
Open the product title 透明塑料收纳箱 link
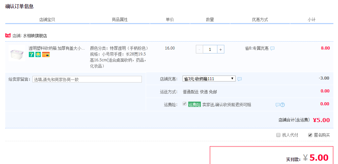tap(57, 48)
